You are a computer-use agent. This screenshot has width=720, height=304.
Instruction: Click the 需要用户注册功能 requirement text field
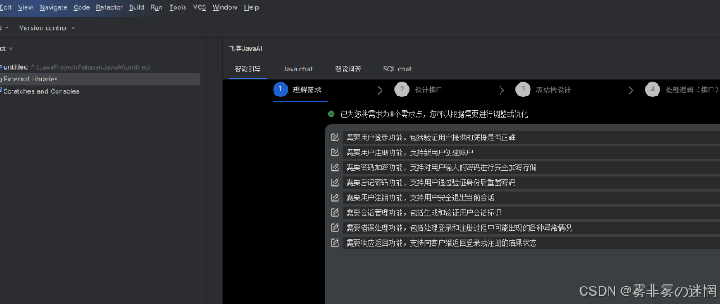(531, 152)
